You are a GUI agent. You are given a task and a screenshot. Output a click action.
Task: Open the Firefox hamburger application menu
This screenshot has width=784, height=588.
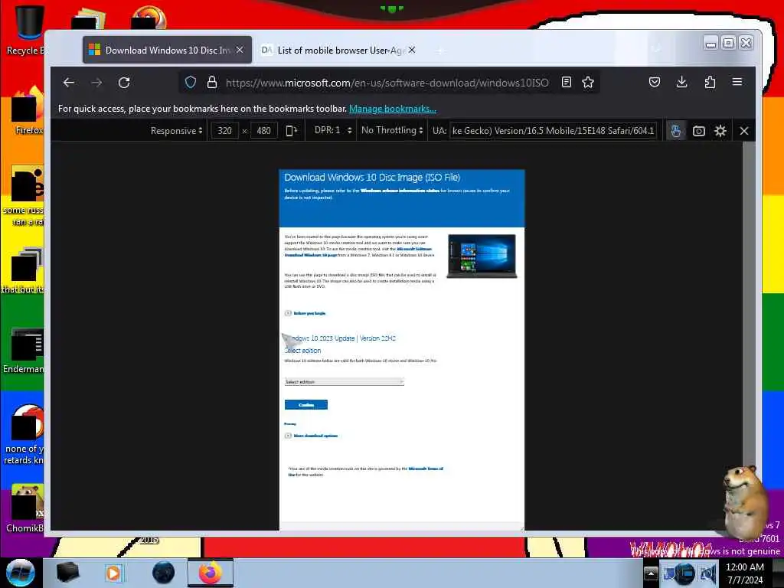coord(737,82)
